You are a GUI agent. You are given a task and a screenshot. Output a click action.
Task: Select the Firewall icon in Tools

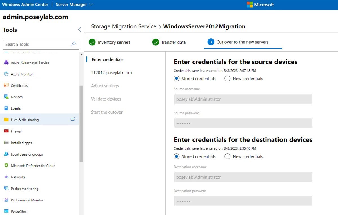tap(6, 131)
